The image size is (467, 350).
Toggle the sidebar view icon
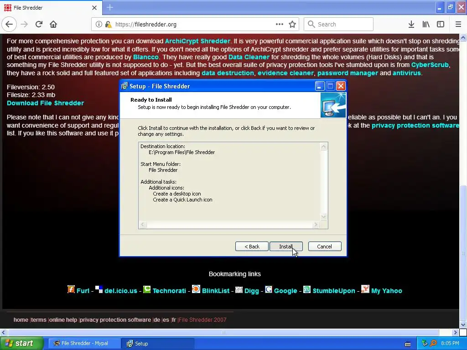pyautogui.click(x=441, y=25)
